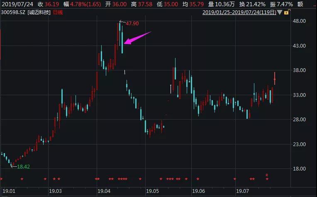
Task: Click the volume 量 10.36万
Action: click(222, 4)
